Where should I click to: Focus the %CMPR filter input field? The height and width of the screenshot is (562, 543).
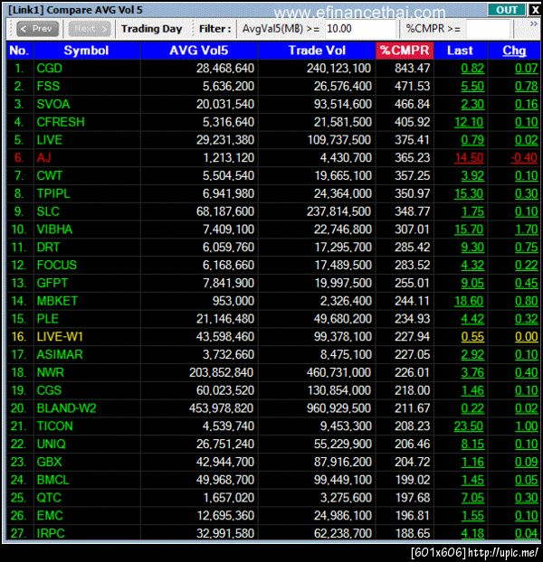click(488, 29)
